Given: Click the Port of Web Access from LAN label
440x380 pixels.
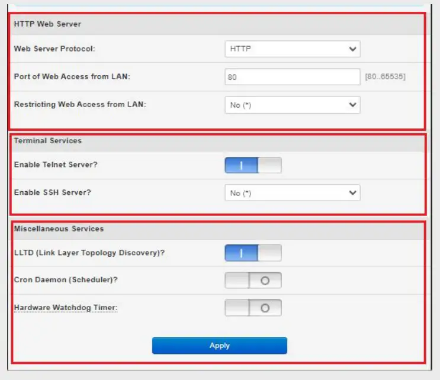Looking at the screenshot, I should [72, 76].
